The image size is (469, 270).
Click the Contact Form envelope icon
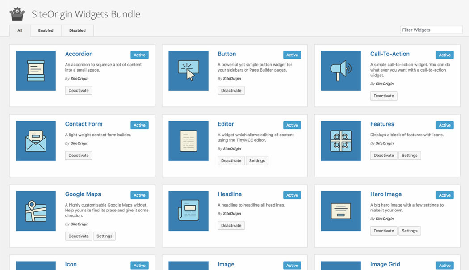click(x=36, y=141)
